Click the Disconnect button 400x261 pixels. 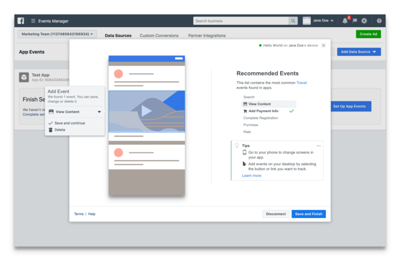click(276, 214)
